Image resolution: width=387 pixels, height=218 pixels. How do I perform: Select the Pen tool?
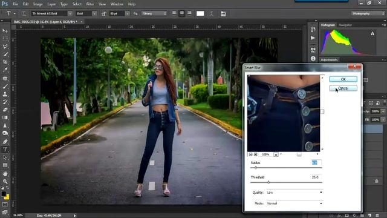pyautogui.click(x=5, y=141)
